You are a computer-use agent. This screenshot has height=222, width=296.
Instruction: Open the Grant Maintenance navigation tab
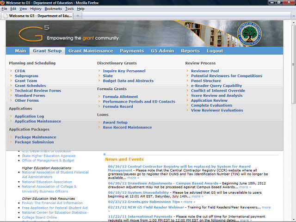tap(91, 51)
